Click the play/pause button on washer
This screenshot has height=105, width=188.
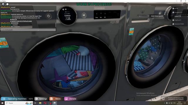(x=84, y=15)
